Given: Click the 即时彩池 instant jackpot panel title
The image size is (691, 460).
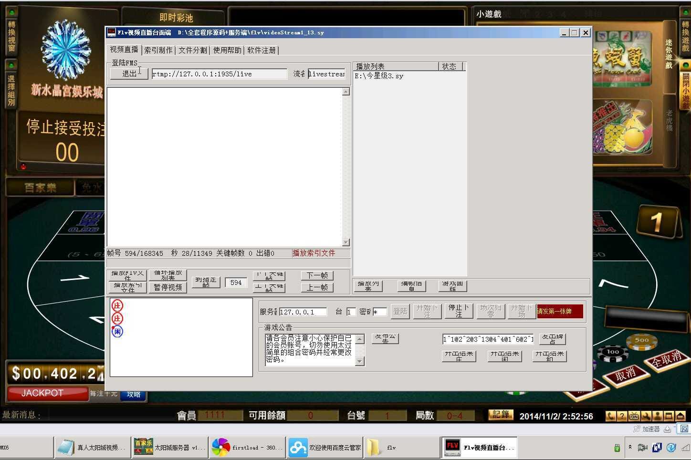Looking at the screenshot, I should pyautogui.click(x=176, y=18).
